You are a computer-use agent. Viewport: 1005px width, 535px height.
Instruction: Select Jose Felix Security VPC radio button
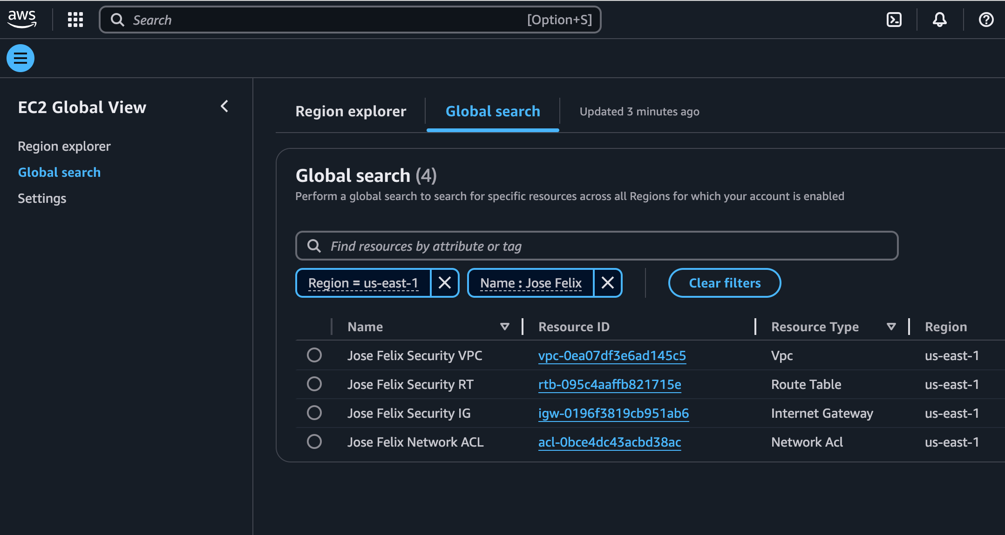pyautogui.click(x=314, y=355)
